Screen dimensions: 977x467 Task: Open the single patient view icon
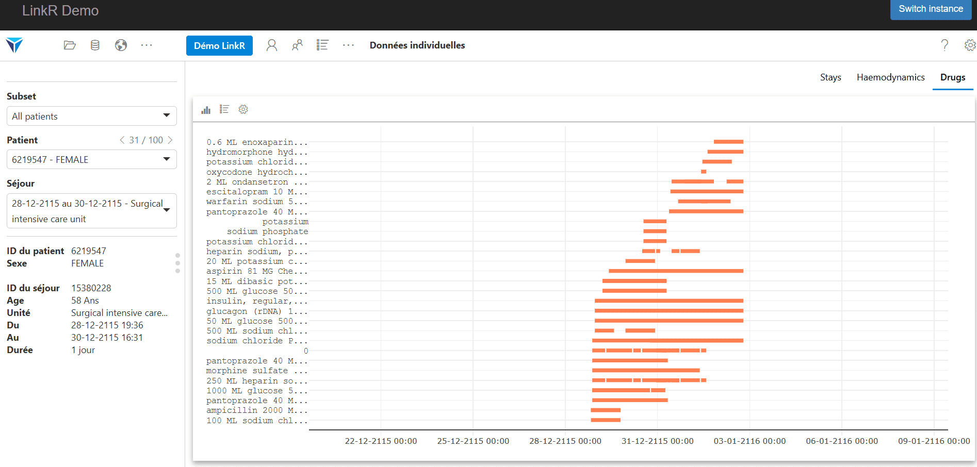click(x=272, y=45)
